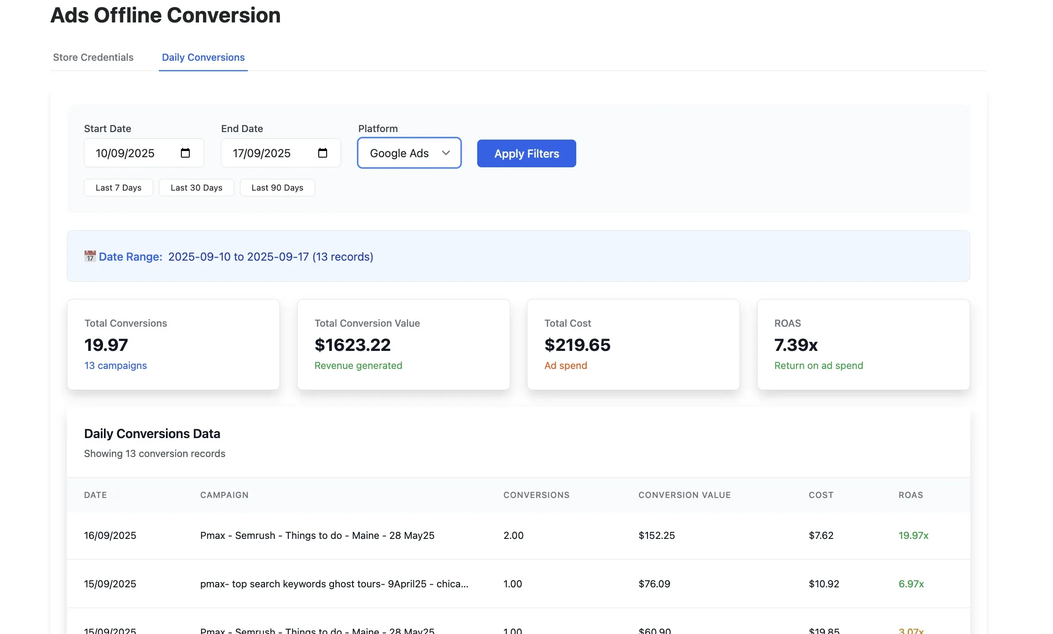
Task: Click the calendar emoji beside Date Range
Action: point(90,256)
